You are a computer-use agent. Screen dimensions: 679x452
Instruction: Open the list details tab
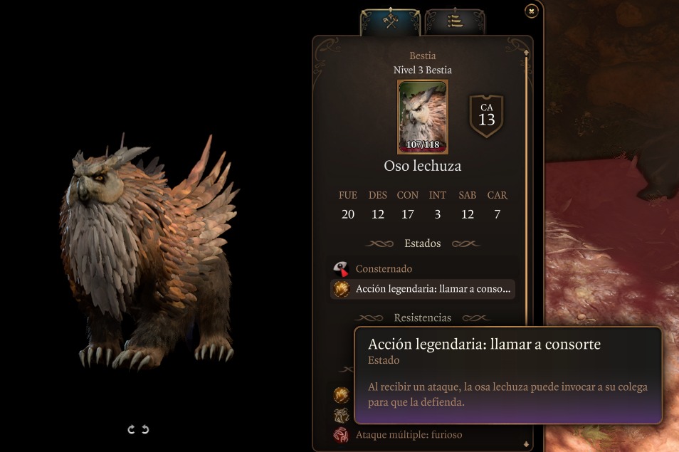(x=455, y=21)
